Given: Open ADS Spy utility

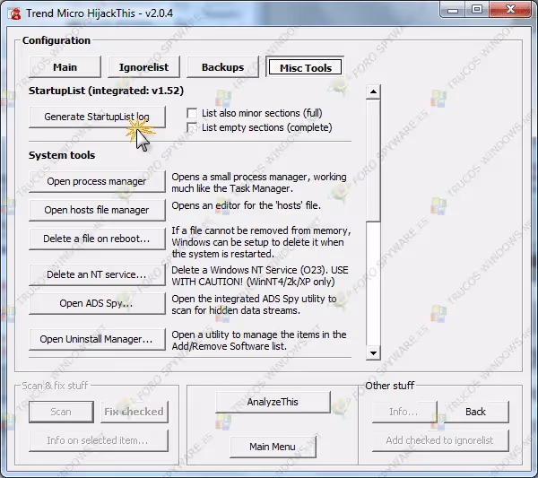Looking at the screenshot, I should click(x=97, y=303).
